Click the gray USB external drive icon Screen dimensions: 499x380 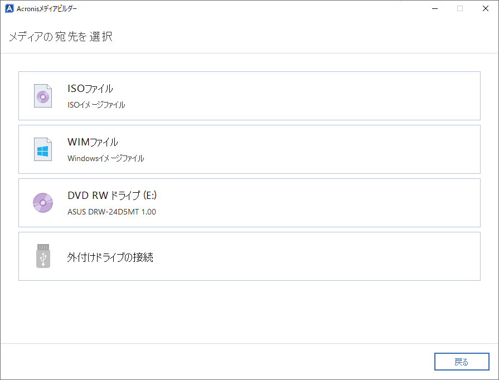pos(43,256)
